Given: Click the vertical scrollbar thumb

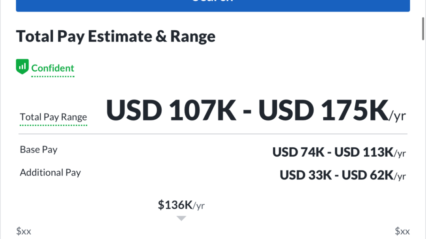Looking at the screenshot, I should click(423, 29).
